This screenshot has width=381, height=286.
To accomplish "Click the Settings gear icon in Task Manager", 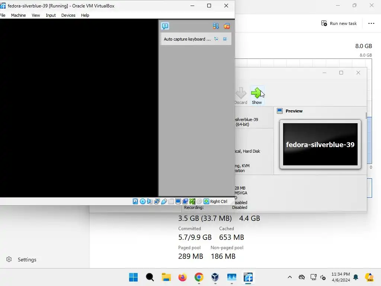I will 9,259.
